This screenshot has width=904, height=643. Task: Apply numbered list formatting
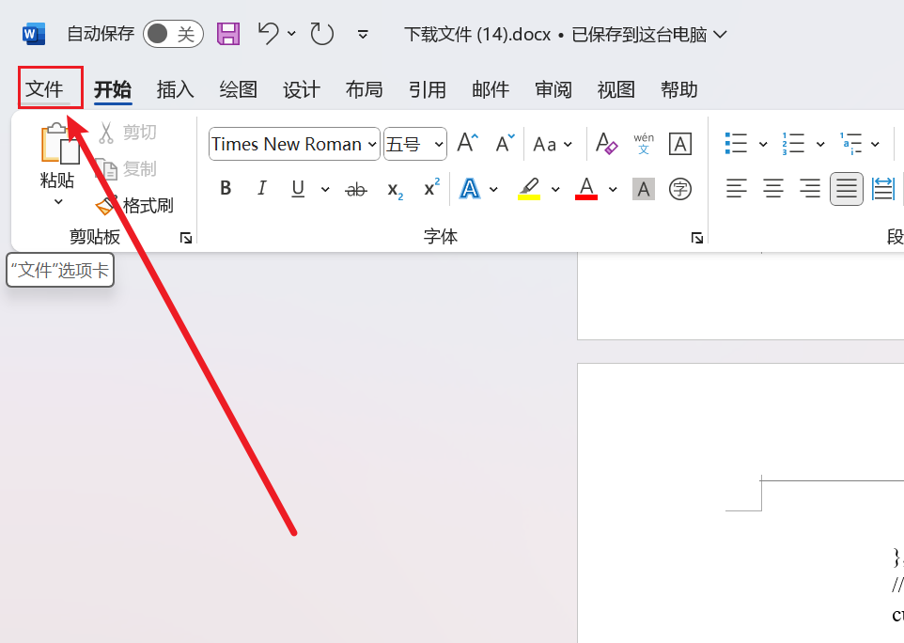click(x=793, y=144)
